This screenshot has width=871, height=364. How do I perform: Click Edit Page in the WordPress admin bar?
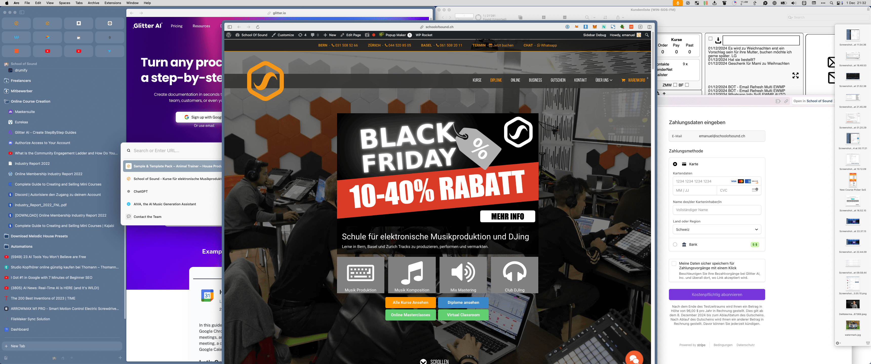351,35
